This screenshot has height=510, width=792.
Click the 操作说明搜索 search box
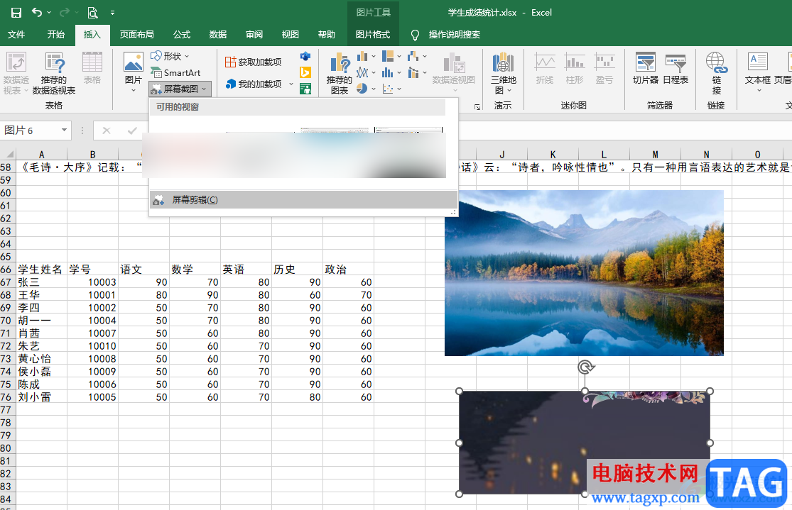click(454, 34)
